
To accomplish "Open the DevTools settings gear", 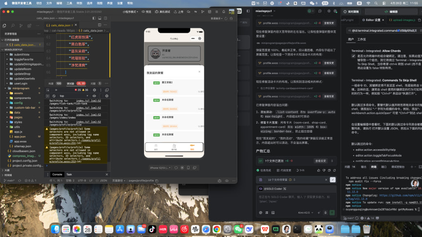I will (94, 90).
